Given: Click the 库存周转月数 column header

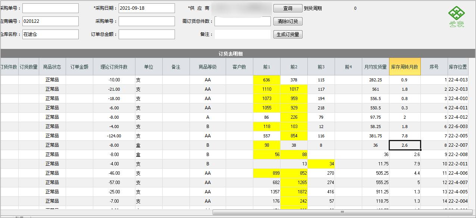Looking at the screenshot, I should click(x=405, y=67).
